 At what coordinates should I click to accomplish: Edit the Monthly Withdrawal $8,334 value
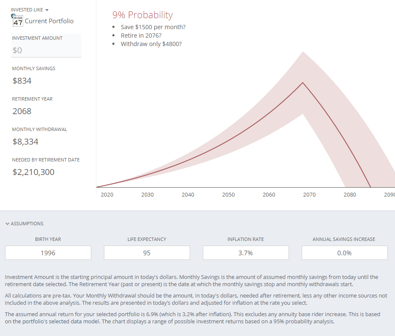pyautogui.click(x=25, y=142)
